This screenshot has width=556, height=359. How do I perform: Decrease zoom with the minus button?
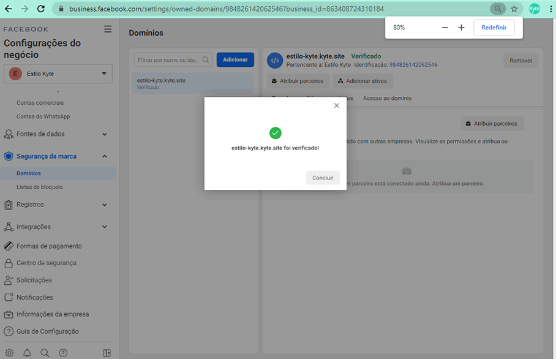coord(445,28)
